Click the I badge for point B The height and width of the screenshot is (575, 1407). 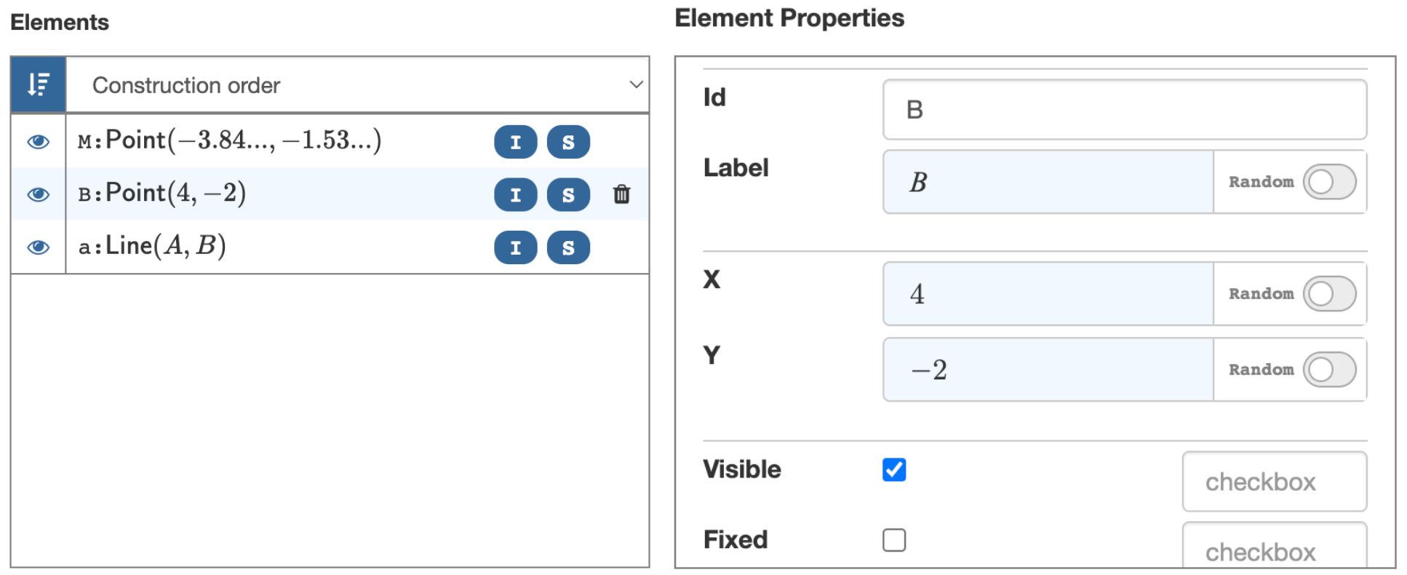point(517,194)
